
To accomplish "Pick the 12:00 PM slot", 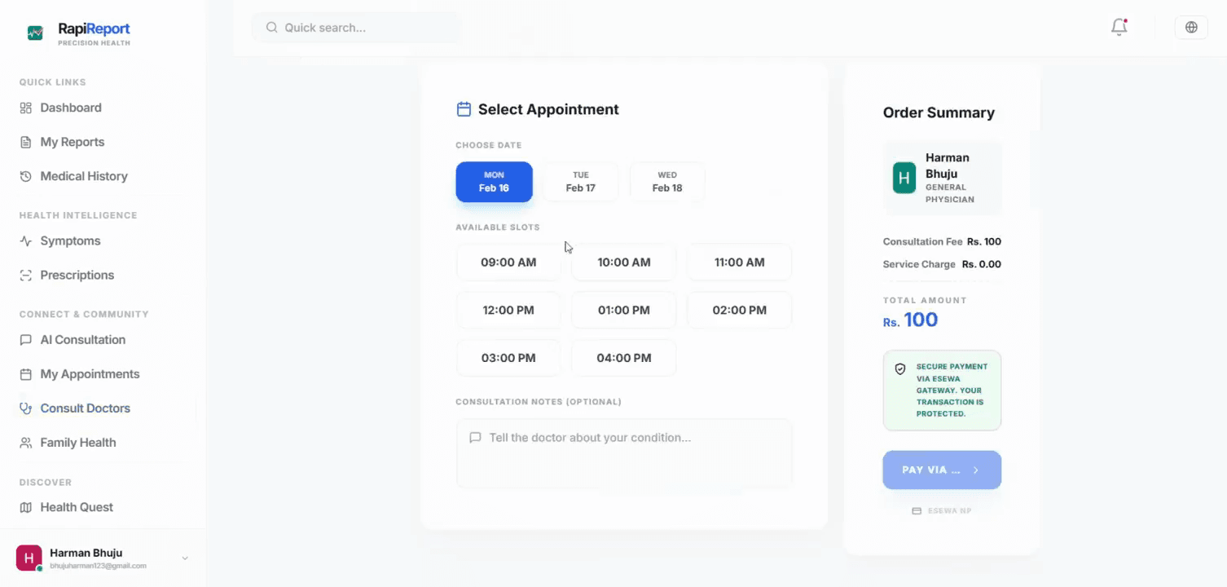I will pos(508,311).
